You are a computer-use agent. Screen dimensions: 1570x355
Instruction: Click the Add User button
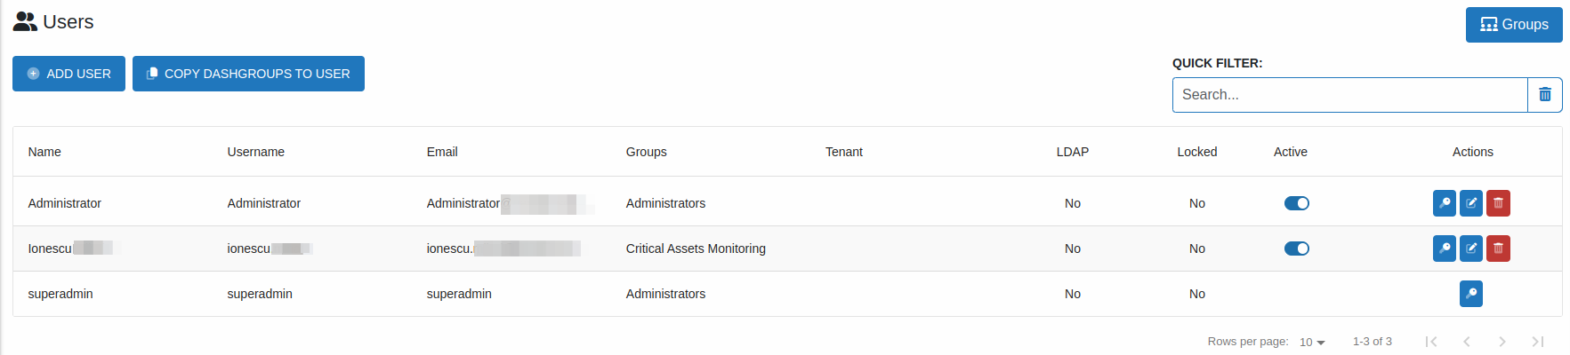(x=68, y=74)
